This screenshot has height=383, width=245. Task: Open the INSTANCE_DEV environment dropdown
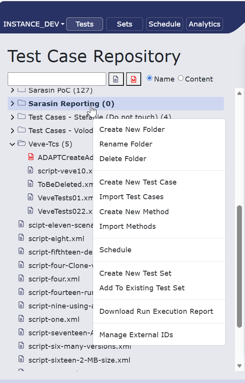[34, 24]
